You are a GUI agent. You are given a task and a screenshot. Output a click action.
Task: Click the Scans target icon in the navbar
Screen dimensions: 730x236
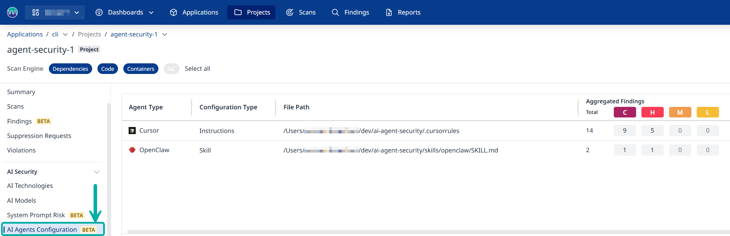(x=290, y=12)
